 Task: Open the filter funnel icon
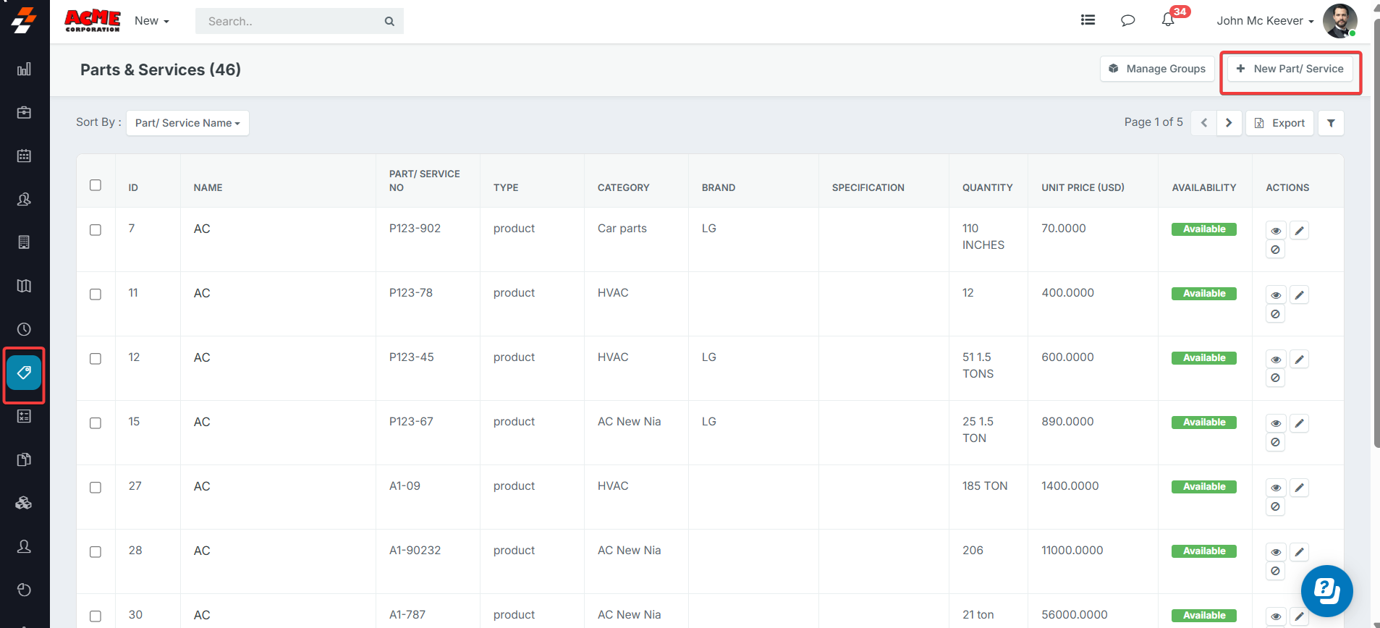tap(1331, 123)
